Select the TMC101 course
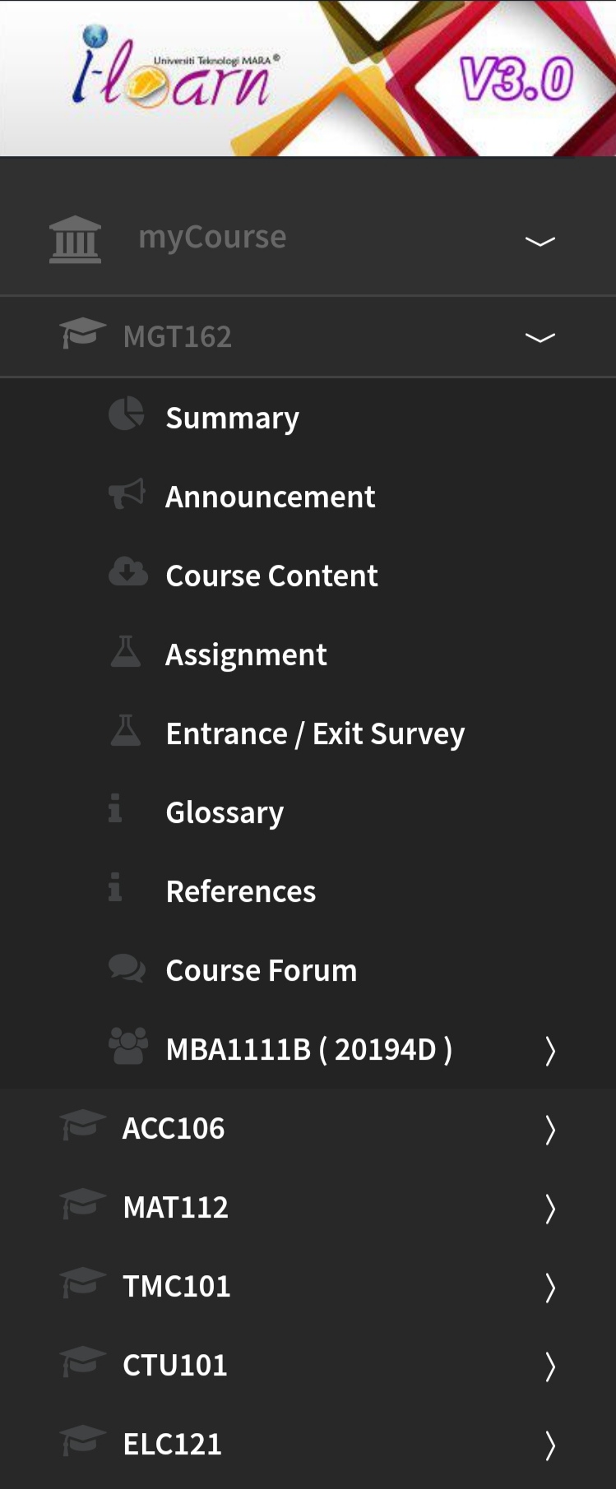This screenshot has height=1489, width=616. [x=176, y=1286]
